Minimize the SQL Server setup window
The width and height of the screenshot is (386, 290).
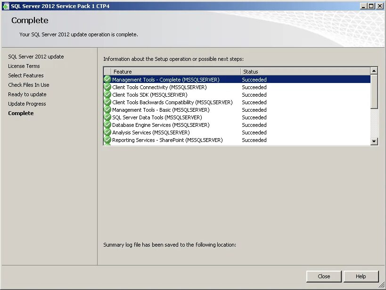click(363, 6)
